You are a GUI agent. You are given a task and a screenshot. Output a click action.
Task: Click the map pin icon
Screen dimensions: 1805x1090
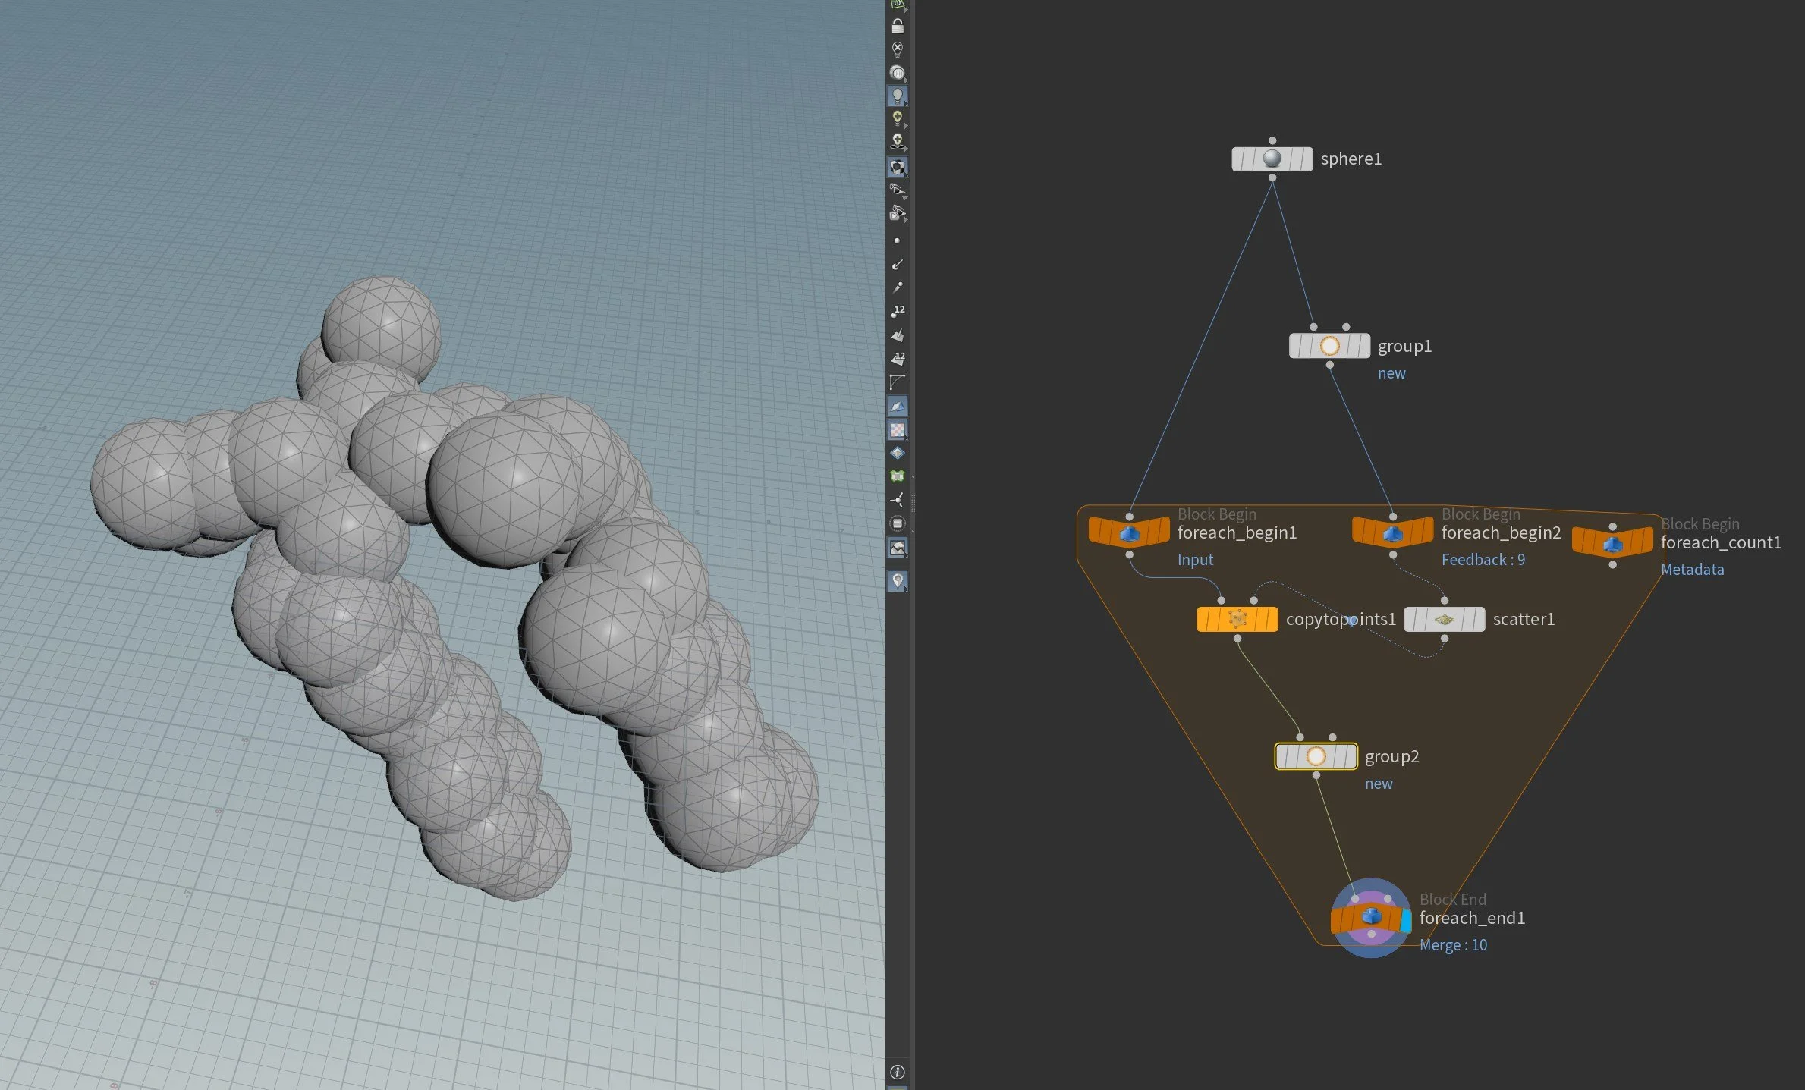(897, 581)
